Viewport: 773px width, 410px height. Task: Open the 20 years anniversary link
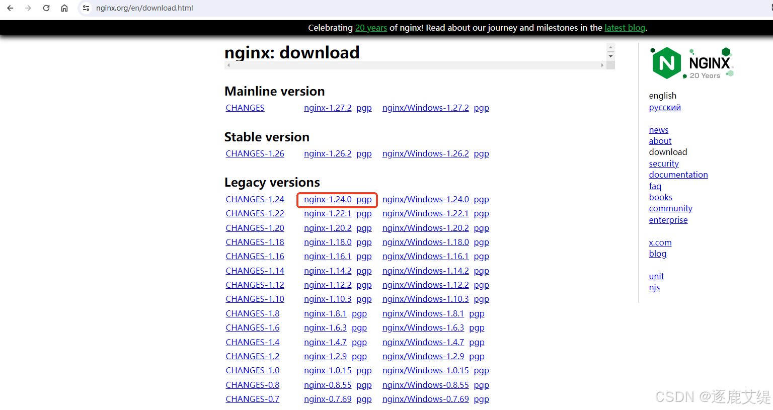[371, 28]
